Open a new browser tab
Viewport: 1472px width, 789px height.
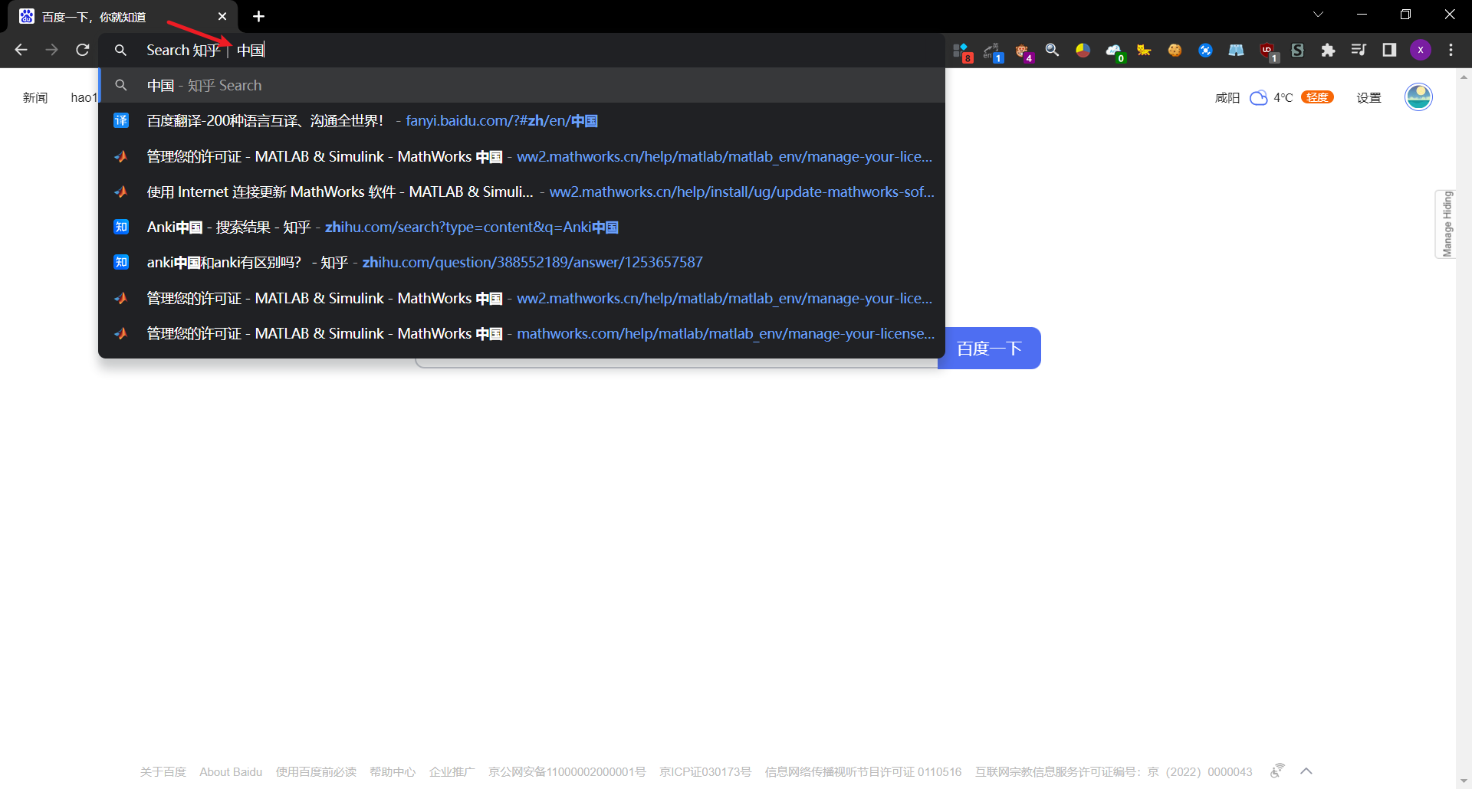click(258, 16)
